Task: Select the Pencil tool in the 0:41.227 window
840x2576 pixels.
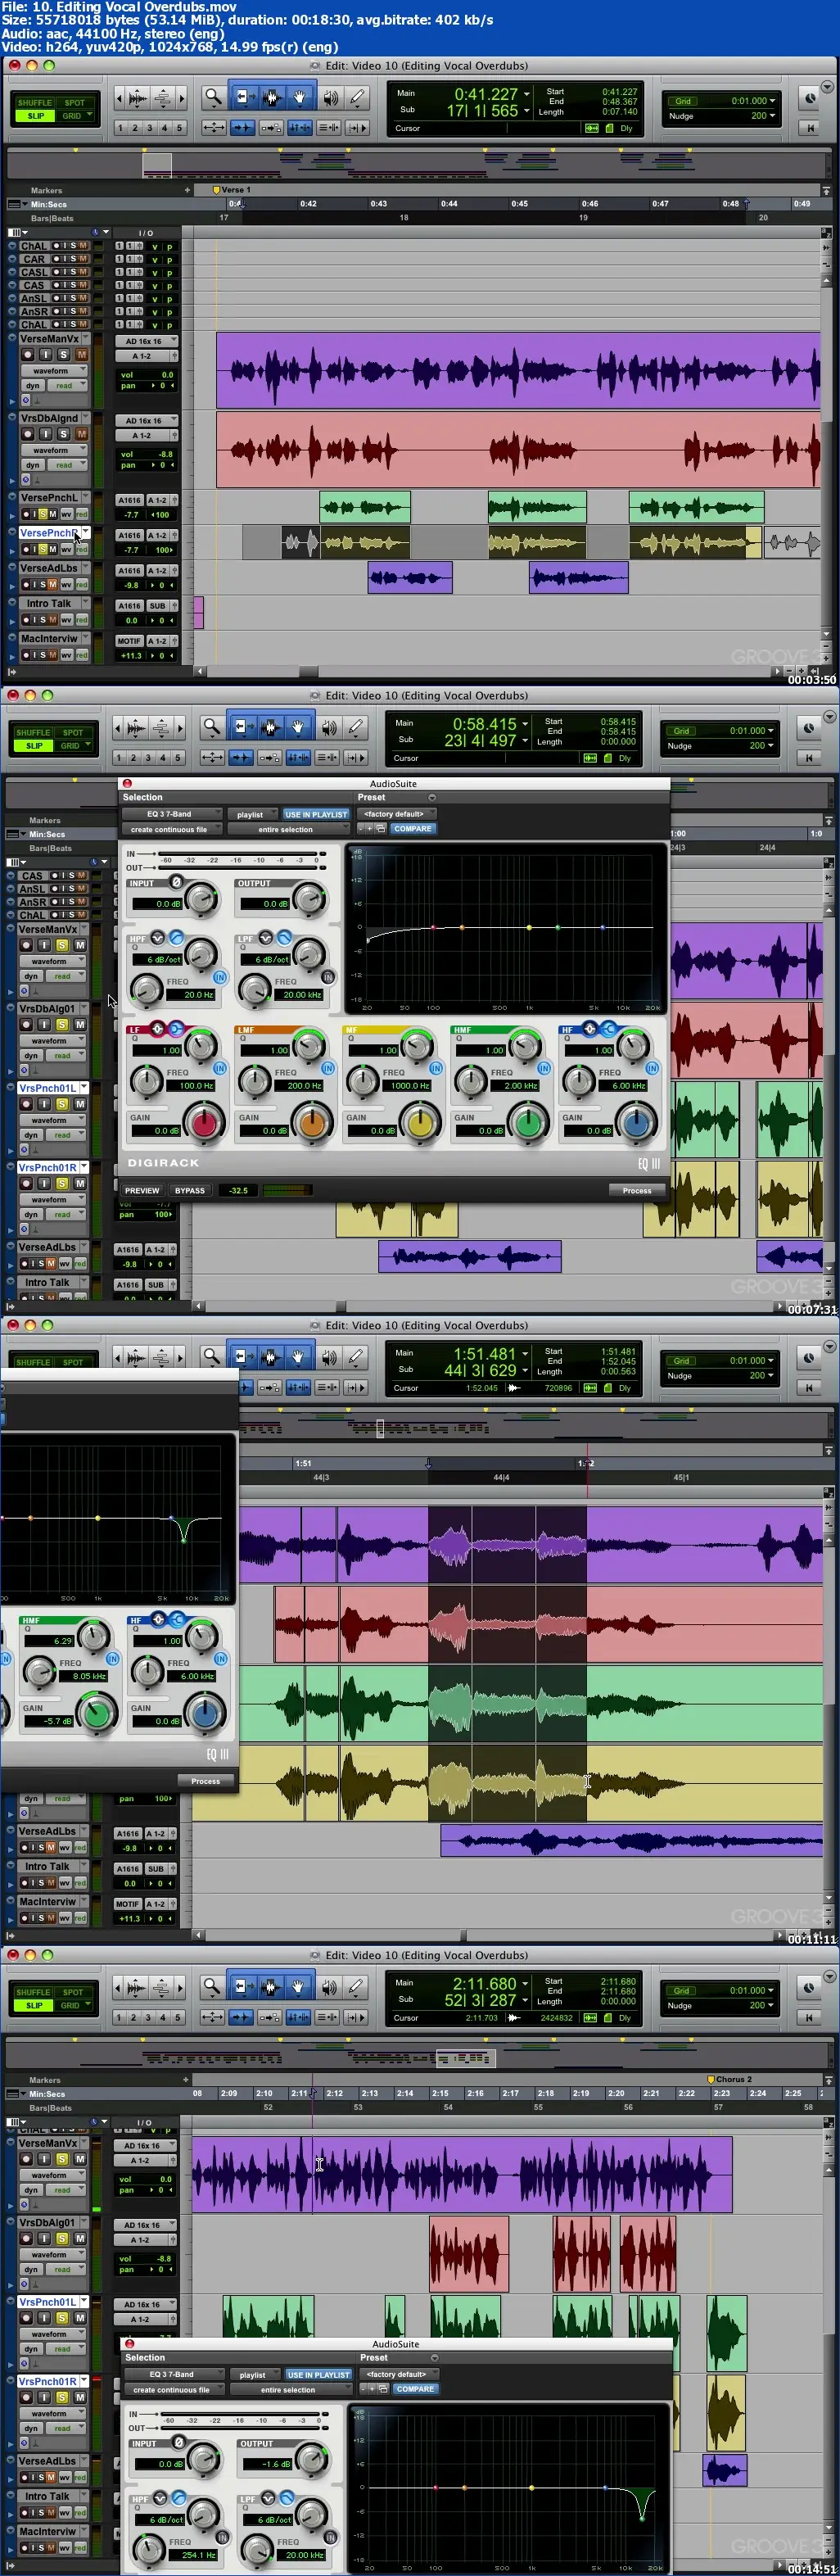Action: (x=357, y=97)
